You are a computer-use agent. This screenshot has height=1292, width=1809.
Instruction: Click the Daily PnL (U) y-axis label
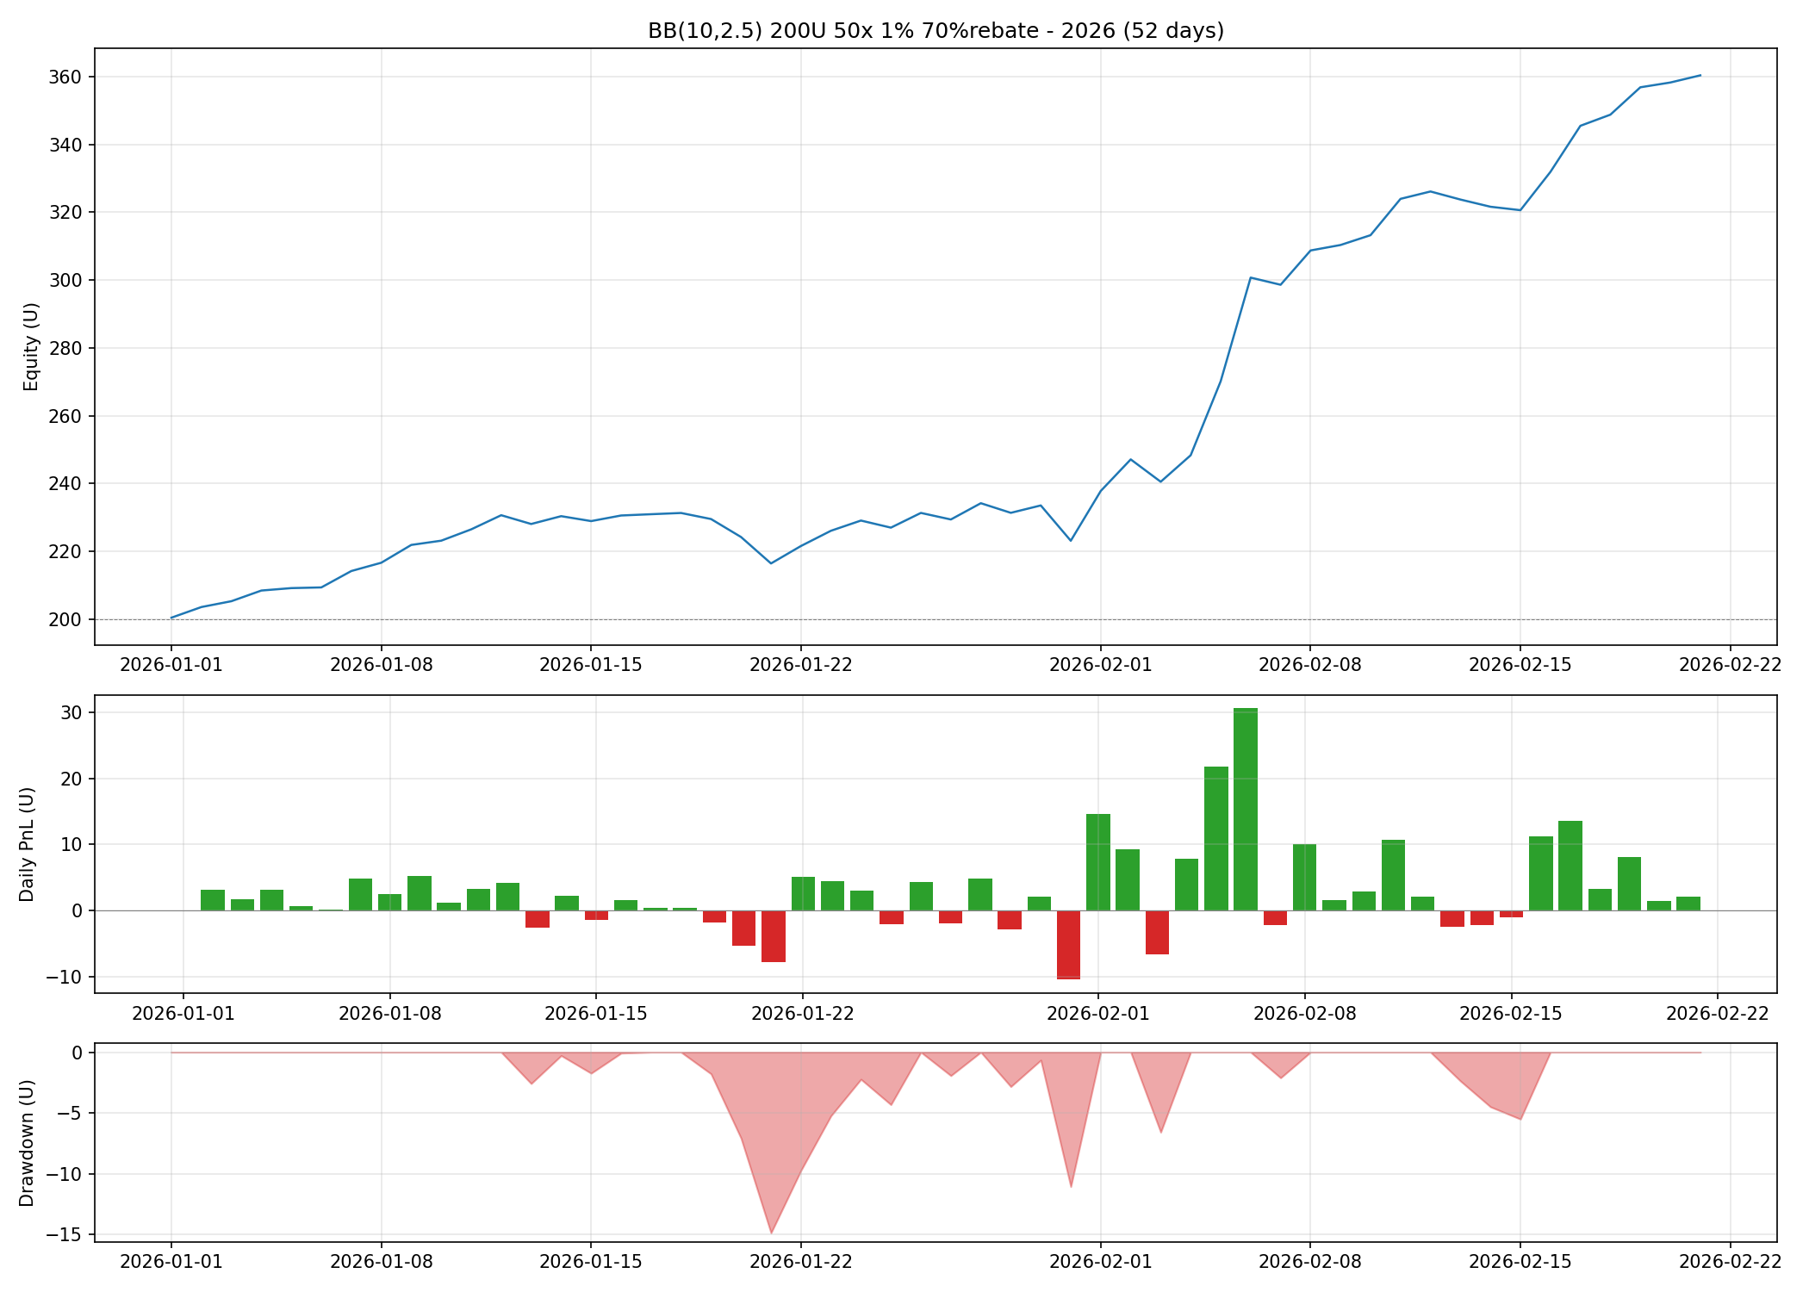click(x=27, y=844)
